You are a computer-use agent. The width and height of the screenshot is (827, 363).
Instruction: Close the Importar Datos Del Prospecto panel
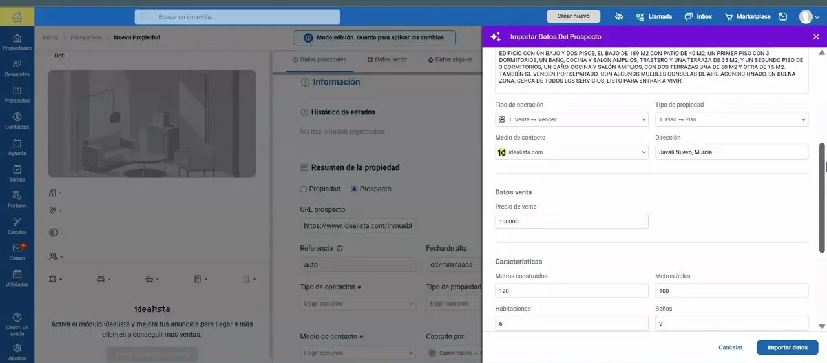816,37
